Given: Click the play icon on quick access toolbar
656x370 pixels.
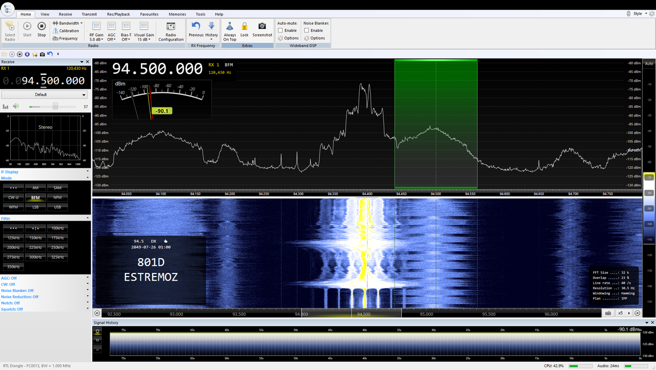Looking at the screenshot, I should [x=11, y=53].
